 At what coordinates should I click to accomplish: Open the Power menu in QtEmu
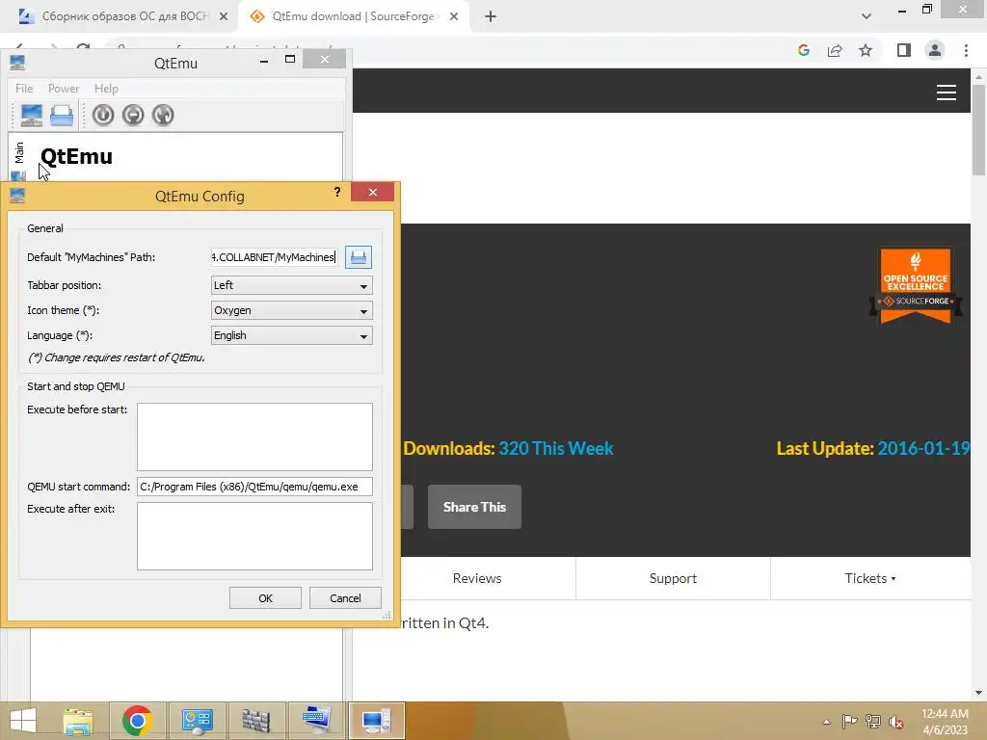64,88
